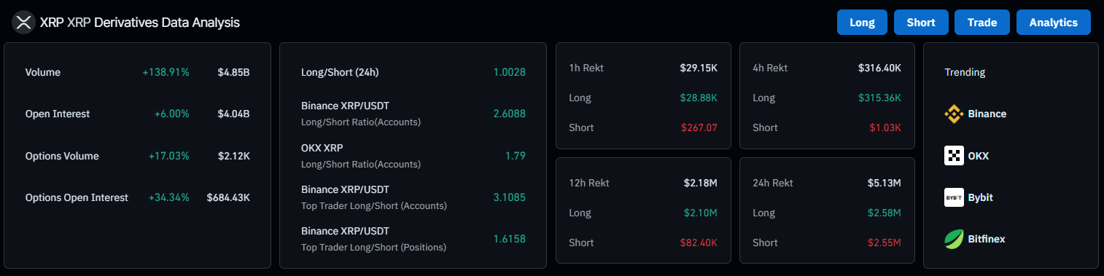This screenshot has height=276, width=1104.
Task: Select Top Trader Long/Short (Positions) row
Action: 413,239
